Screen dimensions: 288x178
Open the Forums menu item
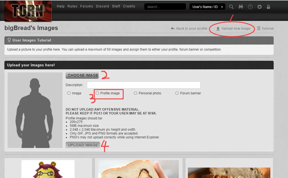(x=87, y=6)
